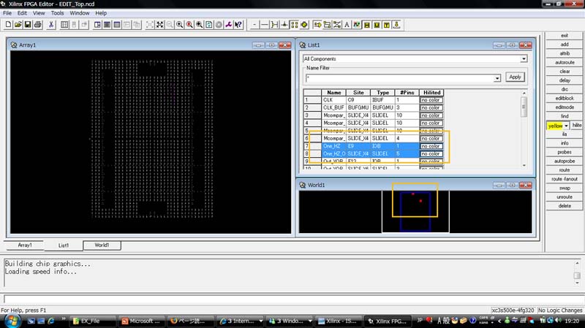Click the routed-net X toolbar icon

337,25
